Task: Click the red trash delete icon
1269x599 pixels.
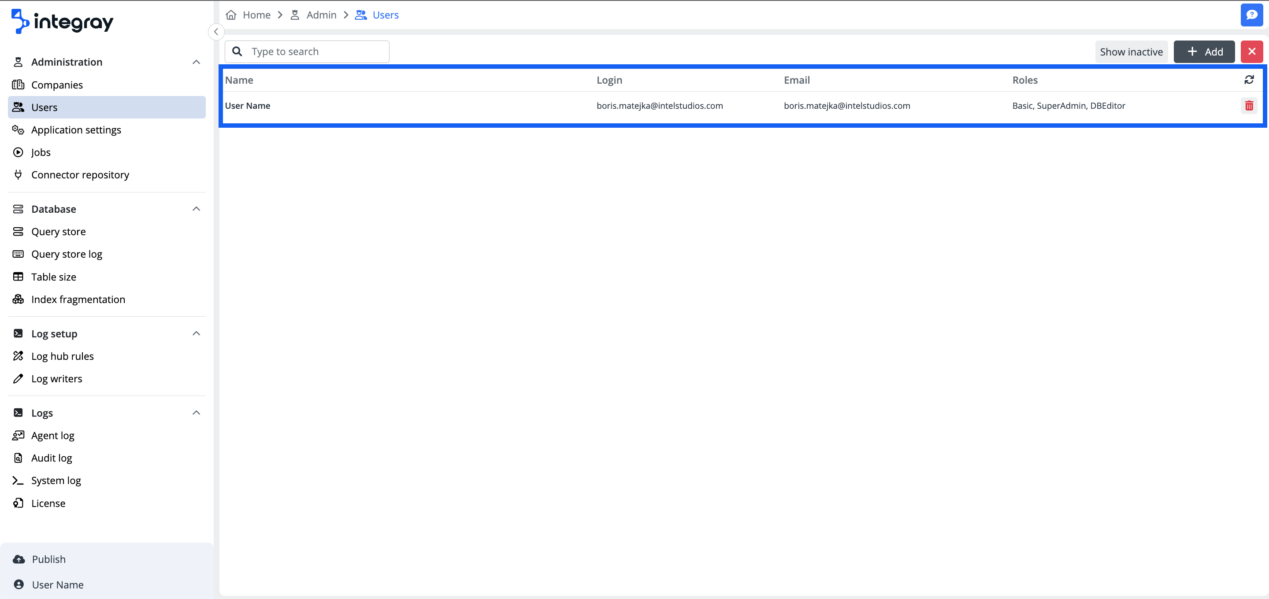Action: tap(1248, 105)
